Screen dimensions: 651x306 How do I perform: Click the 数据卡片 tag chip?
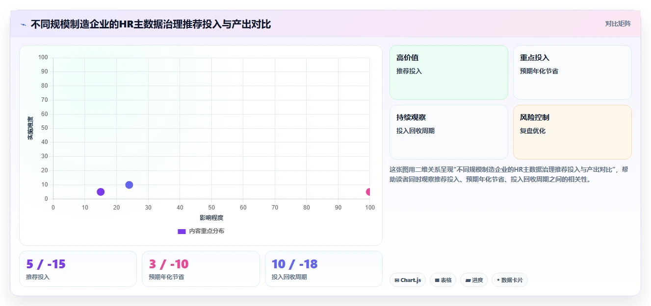click(x=510, y=280)
